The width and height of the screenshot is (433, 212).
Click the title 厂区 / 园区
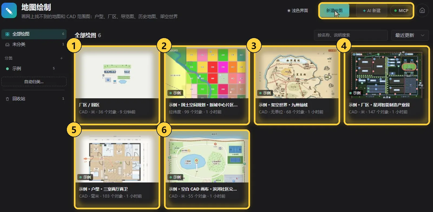pos(89,105)
